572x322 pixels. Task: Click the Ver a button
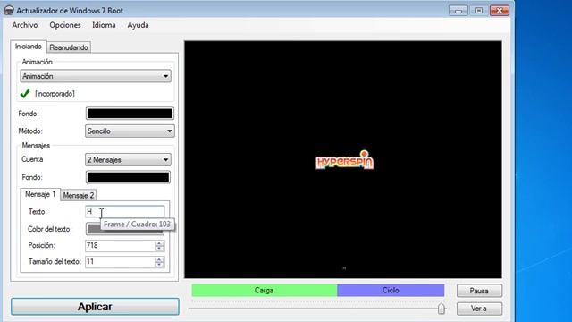[x=479, y=309]
